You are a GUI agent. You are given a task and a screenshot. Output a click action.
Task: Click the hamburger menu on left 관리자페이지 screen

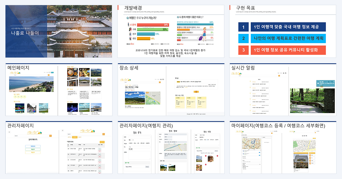coord(9,132)
